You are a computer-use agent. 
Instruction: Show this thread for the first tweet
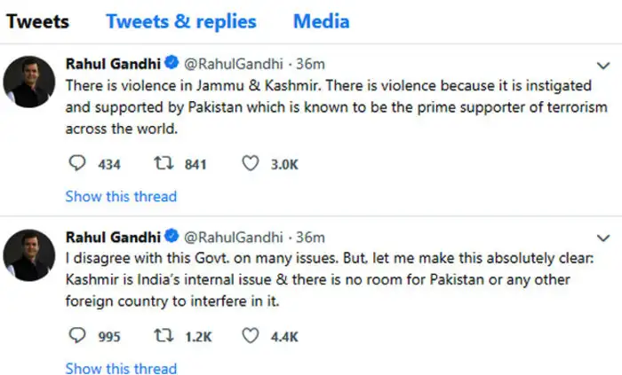[121, 196]
